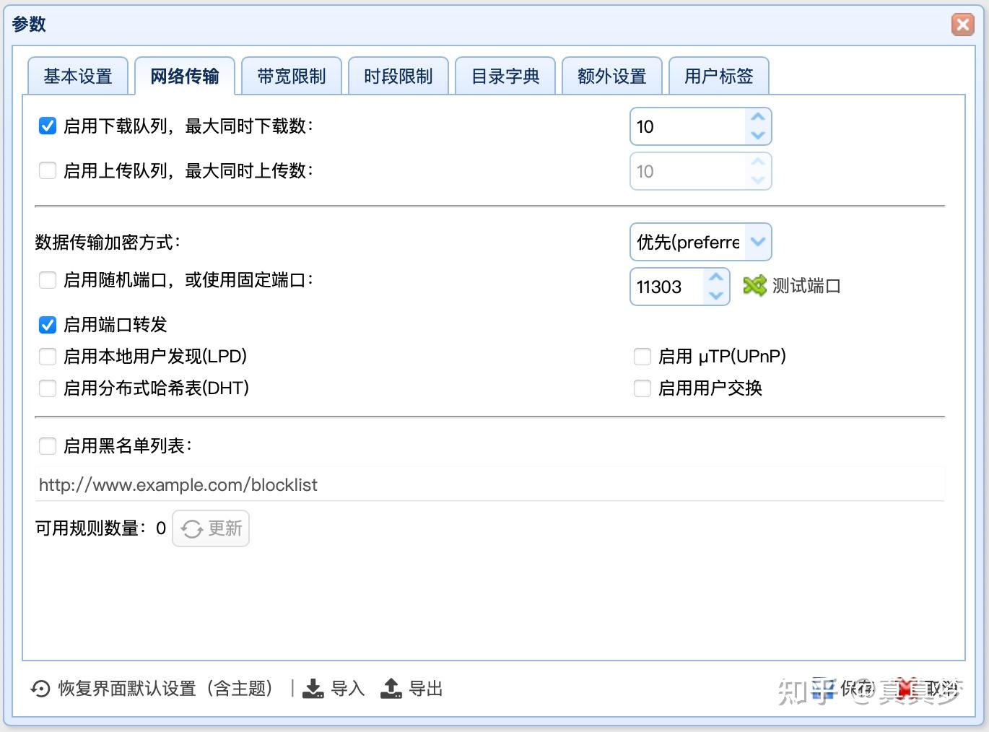Viewport: 989px width, 732px height.
Task: Enable the upload queue checkbox
Action: (x=48, y=171)
